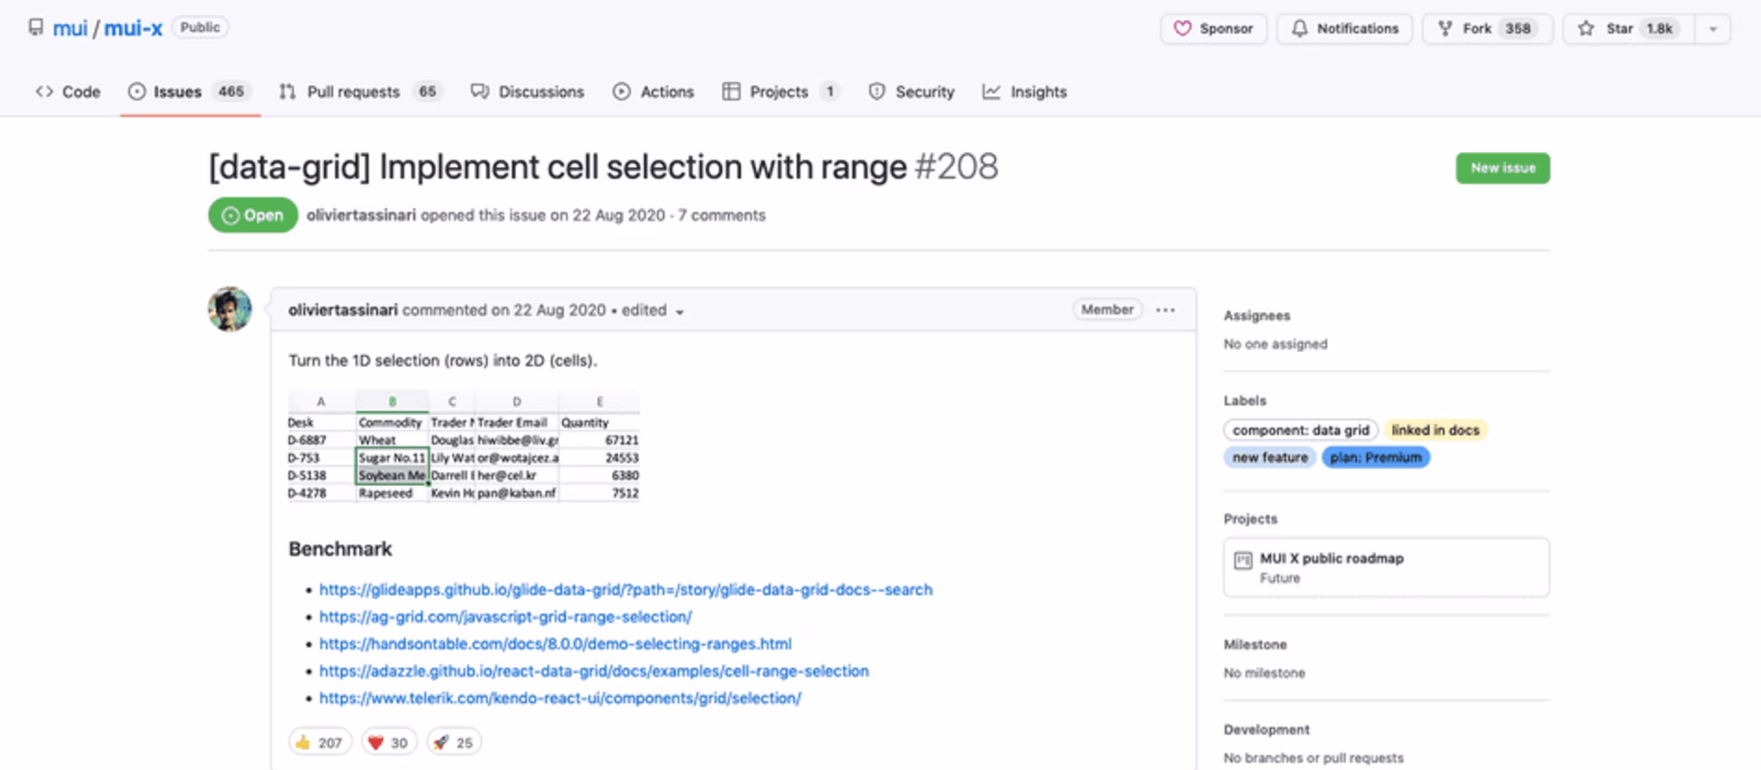This screenshot has height=770, width=1761.
Task: Expand the Star lists dropdown arrow
Action: point(1712,28)
